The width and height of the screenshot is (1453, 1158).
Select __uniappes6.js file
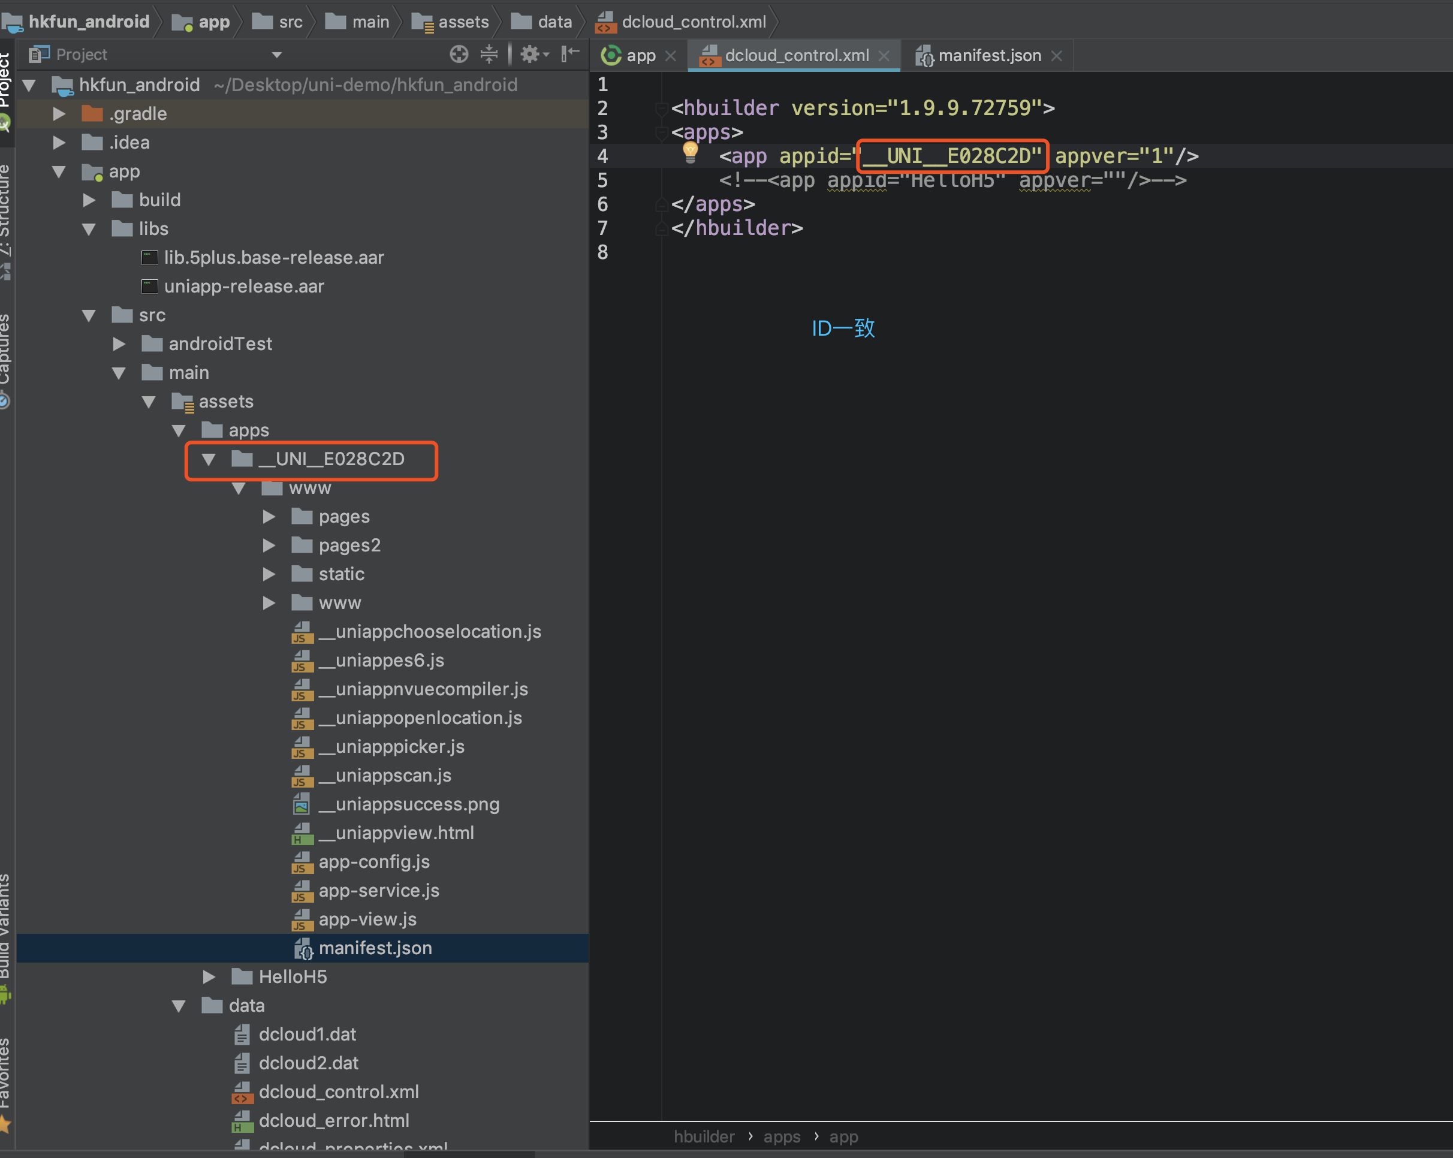(368, 661)
